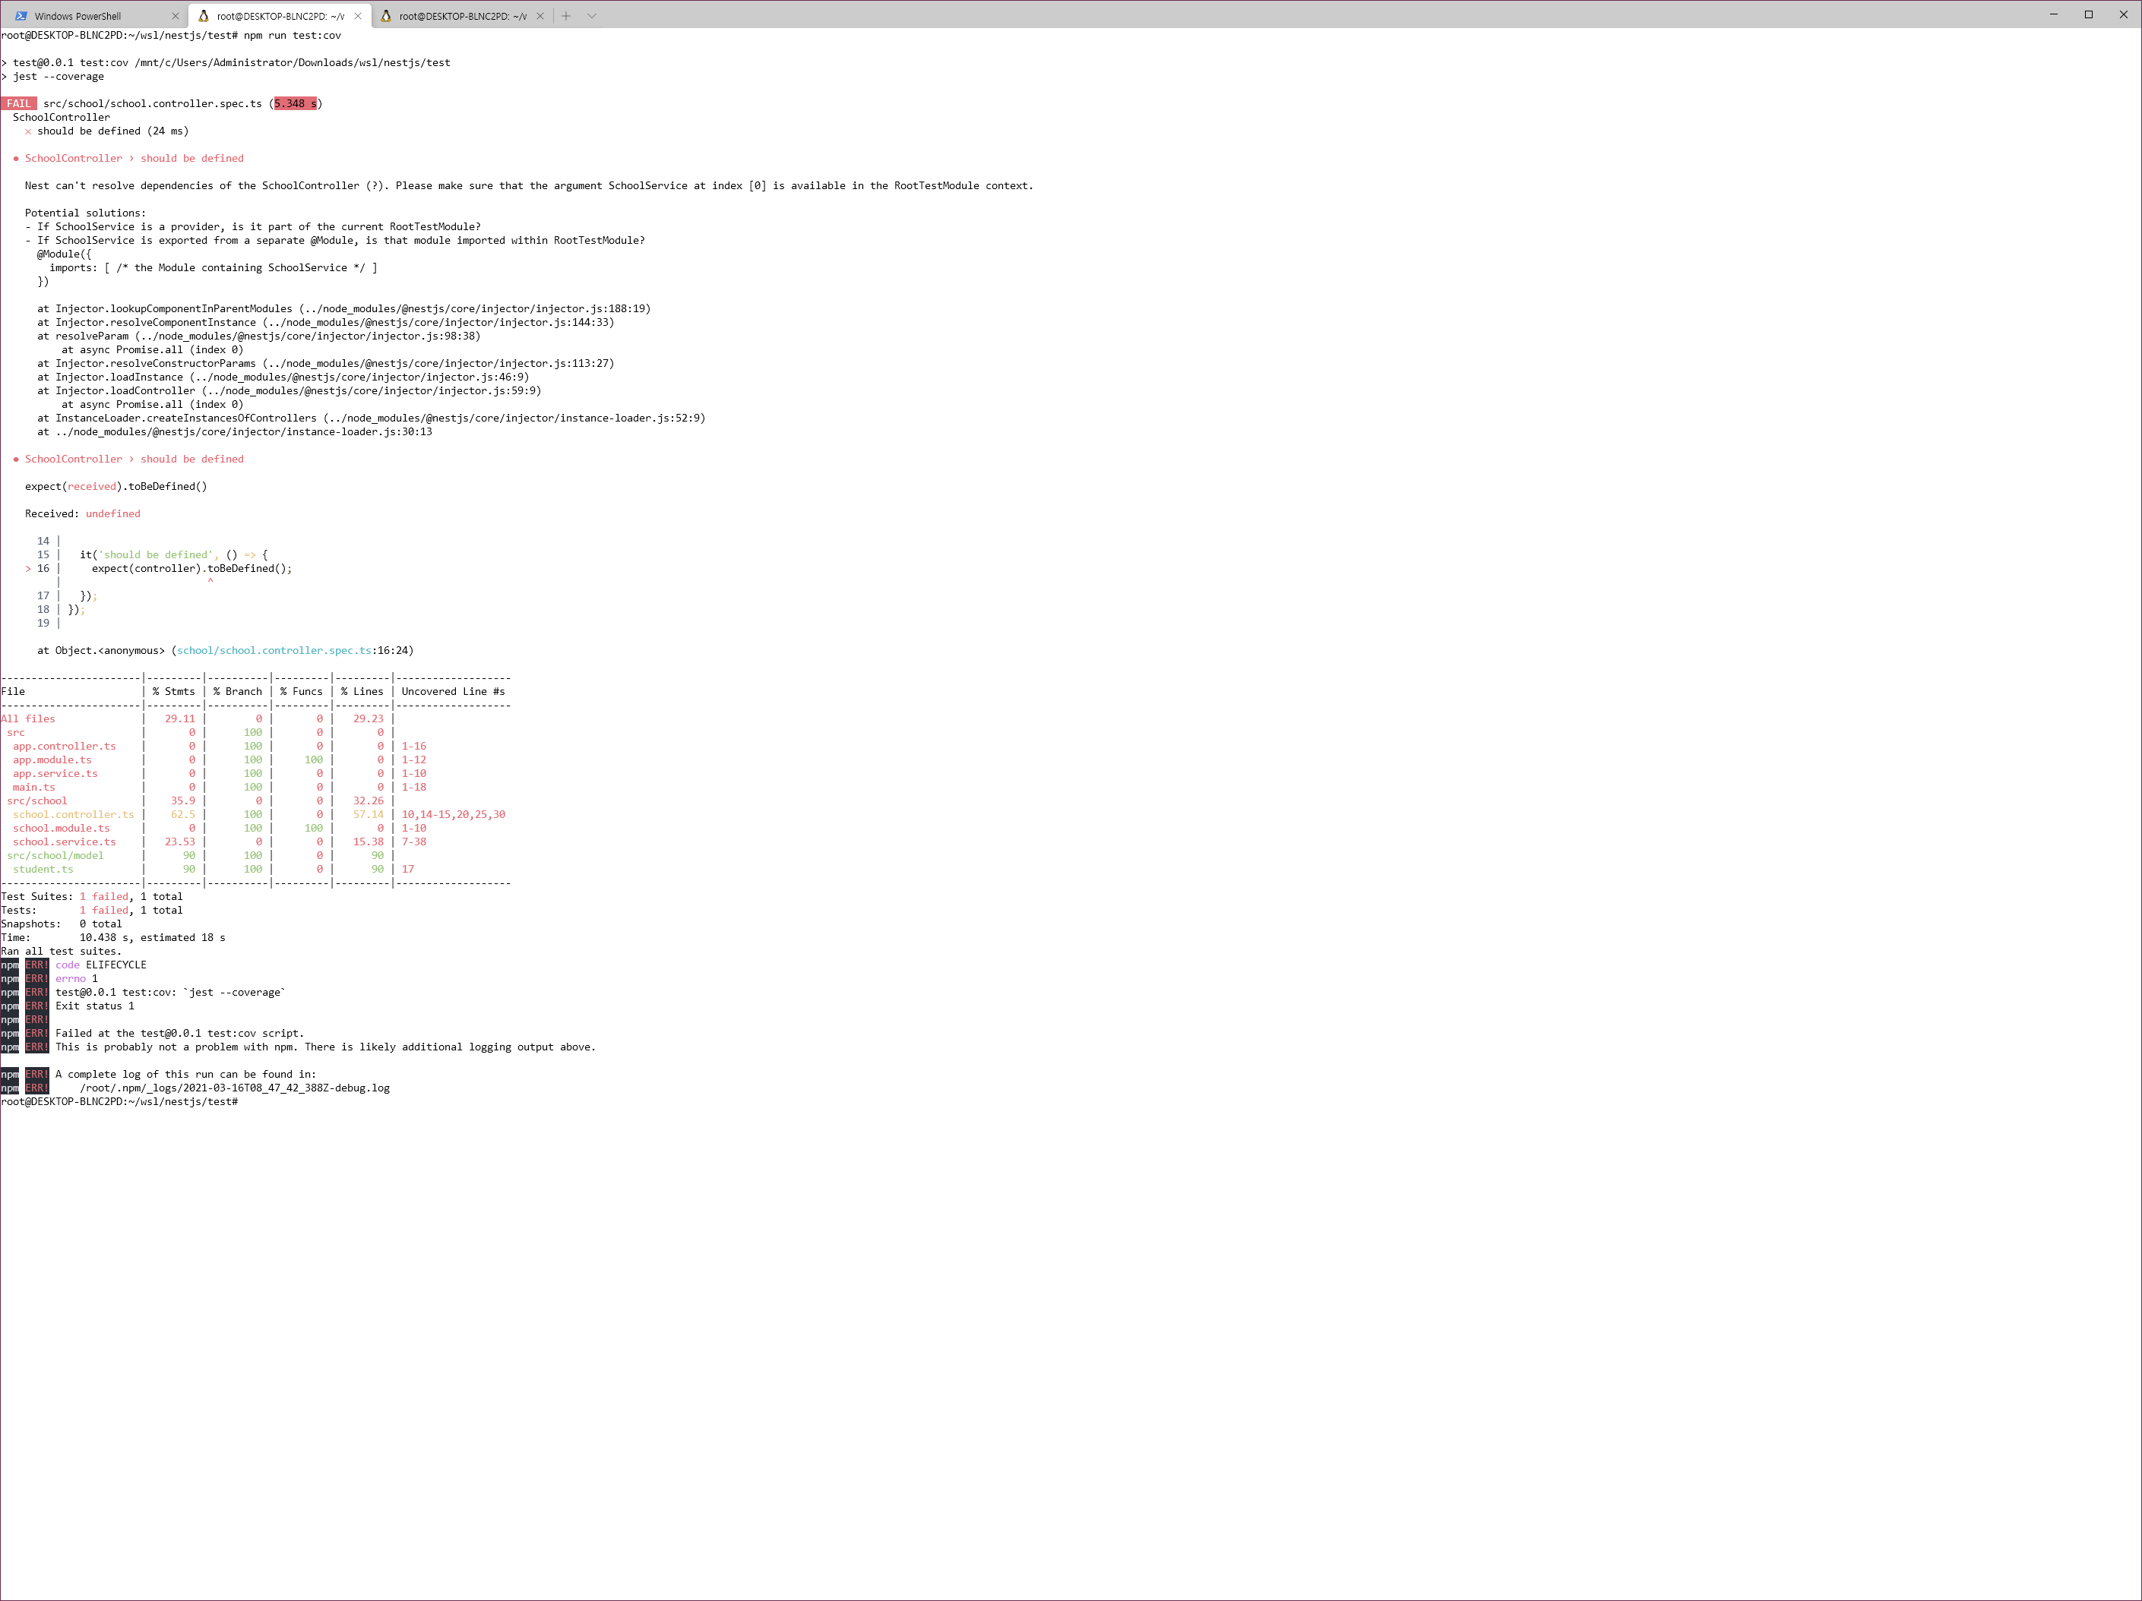The height and width of the screenshot is (1601, 2142).
Task: Click the red FAIL badge
Action: click(x=19, y=103)
